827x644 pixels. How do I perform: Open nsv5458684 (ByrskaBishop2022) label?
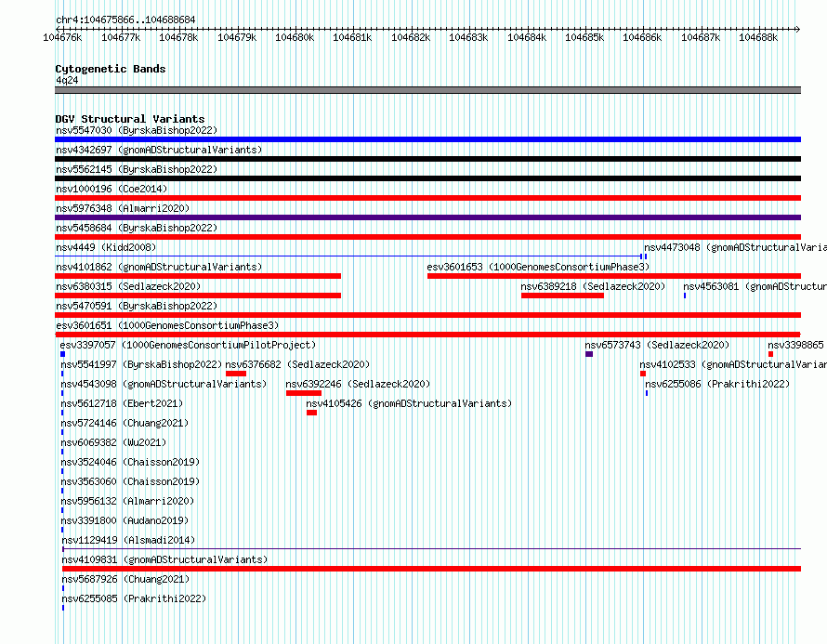coord(137,228)
